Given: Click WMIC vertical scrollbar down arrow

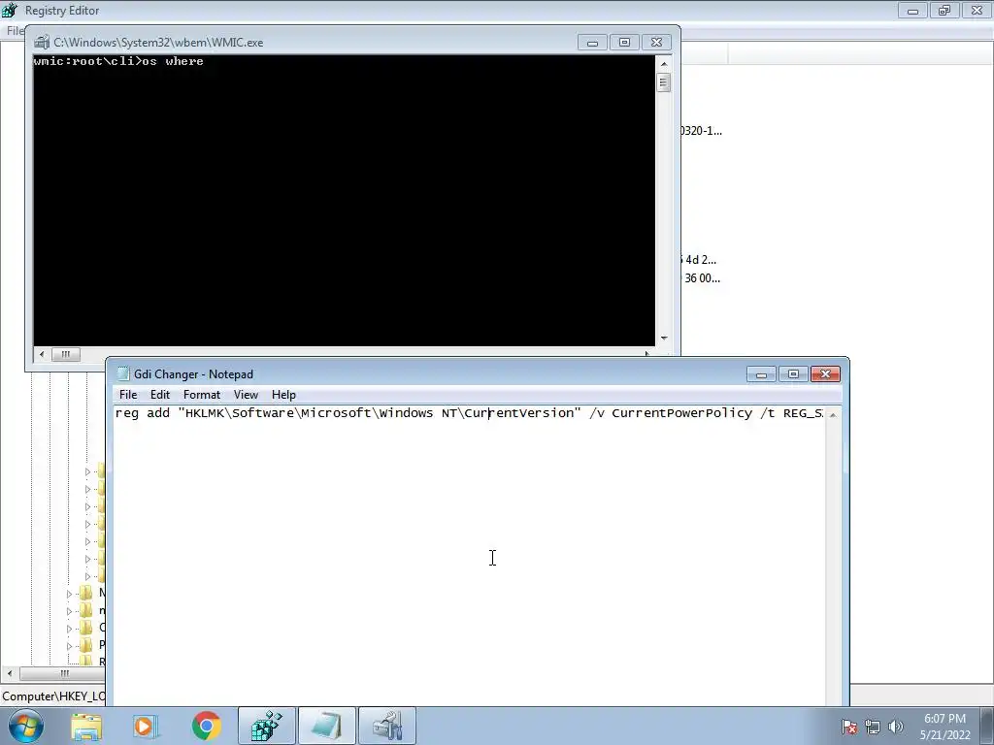Looking at the screenshot, I should pos(664,339).
